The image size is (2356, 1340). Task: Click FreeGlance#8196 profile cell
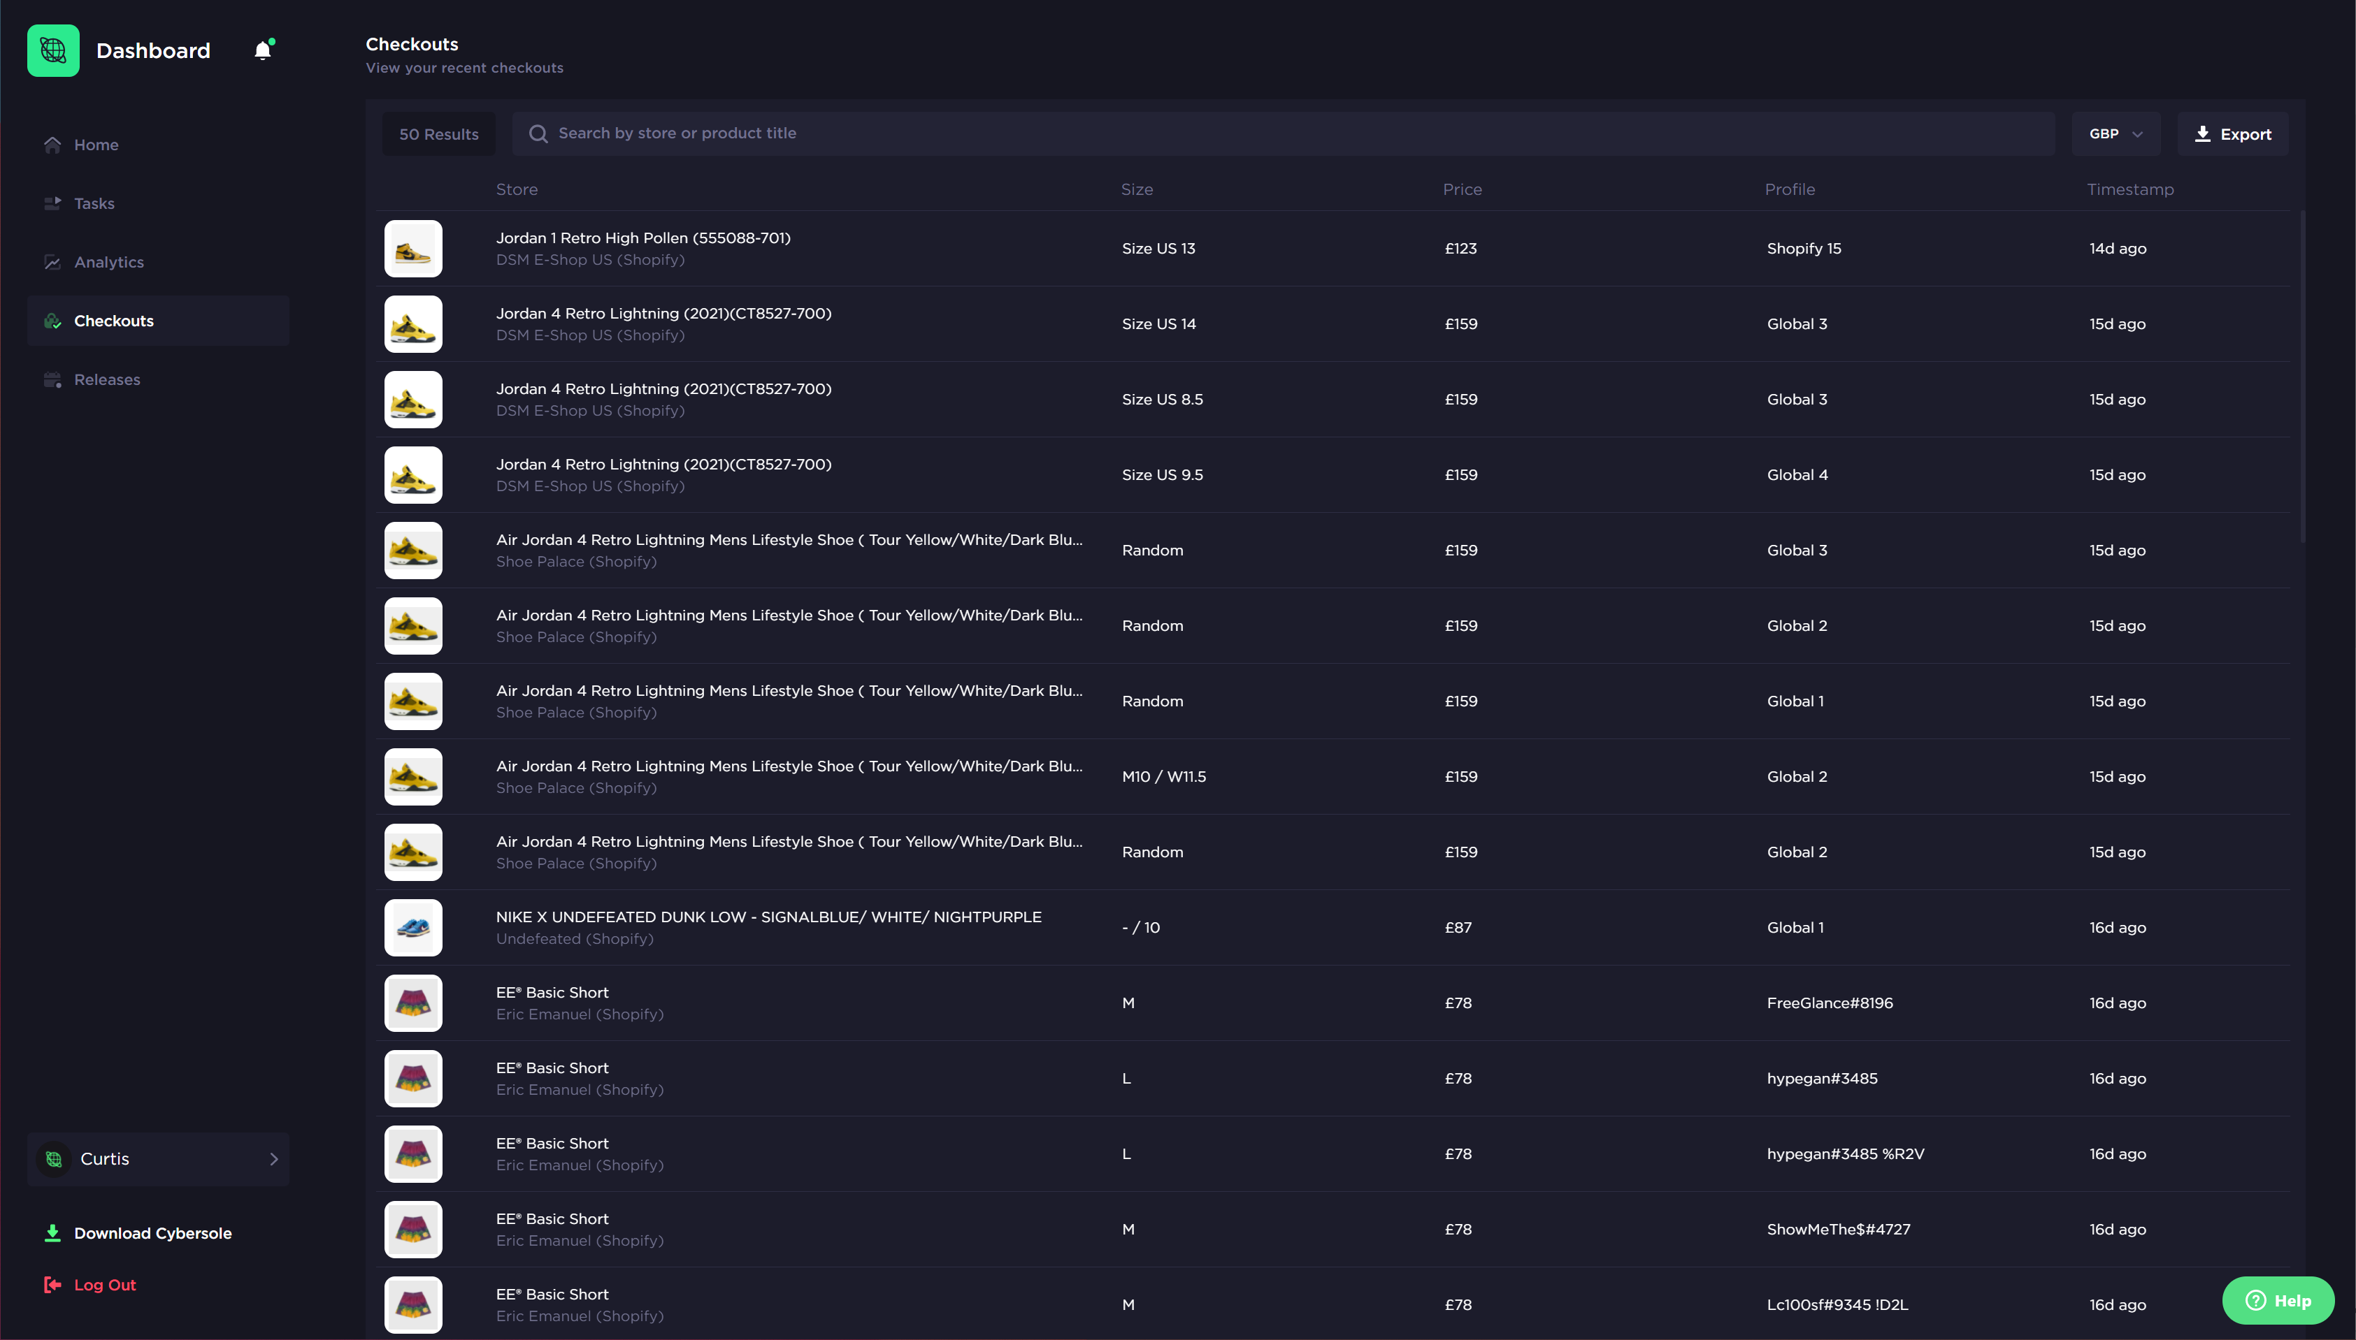(x=1830, y=1003)
